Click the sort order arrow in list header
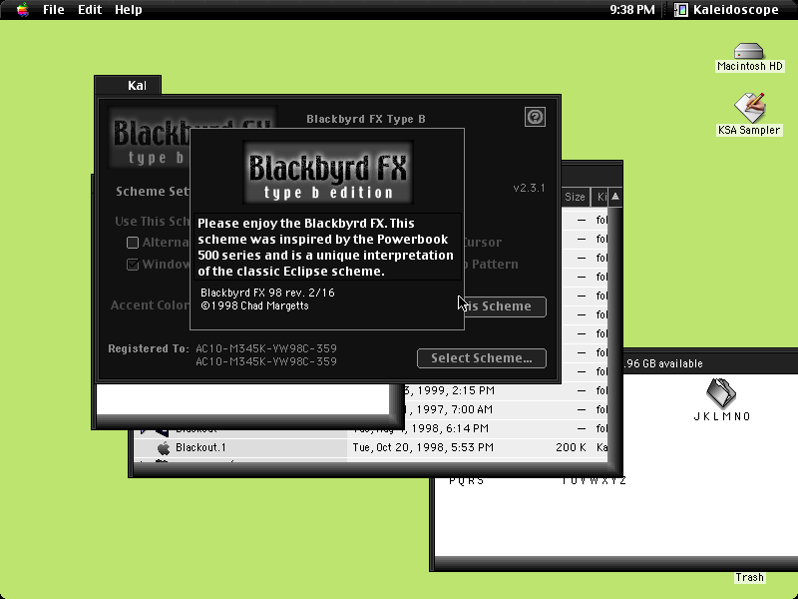The image size is (798, 599). [615, 197]
